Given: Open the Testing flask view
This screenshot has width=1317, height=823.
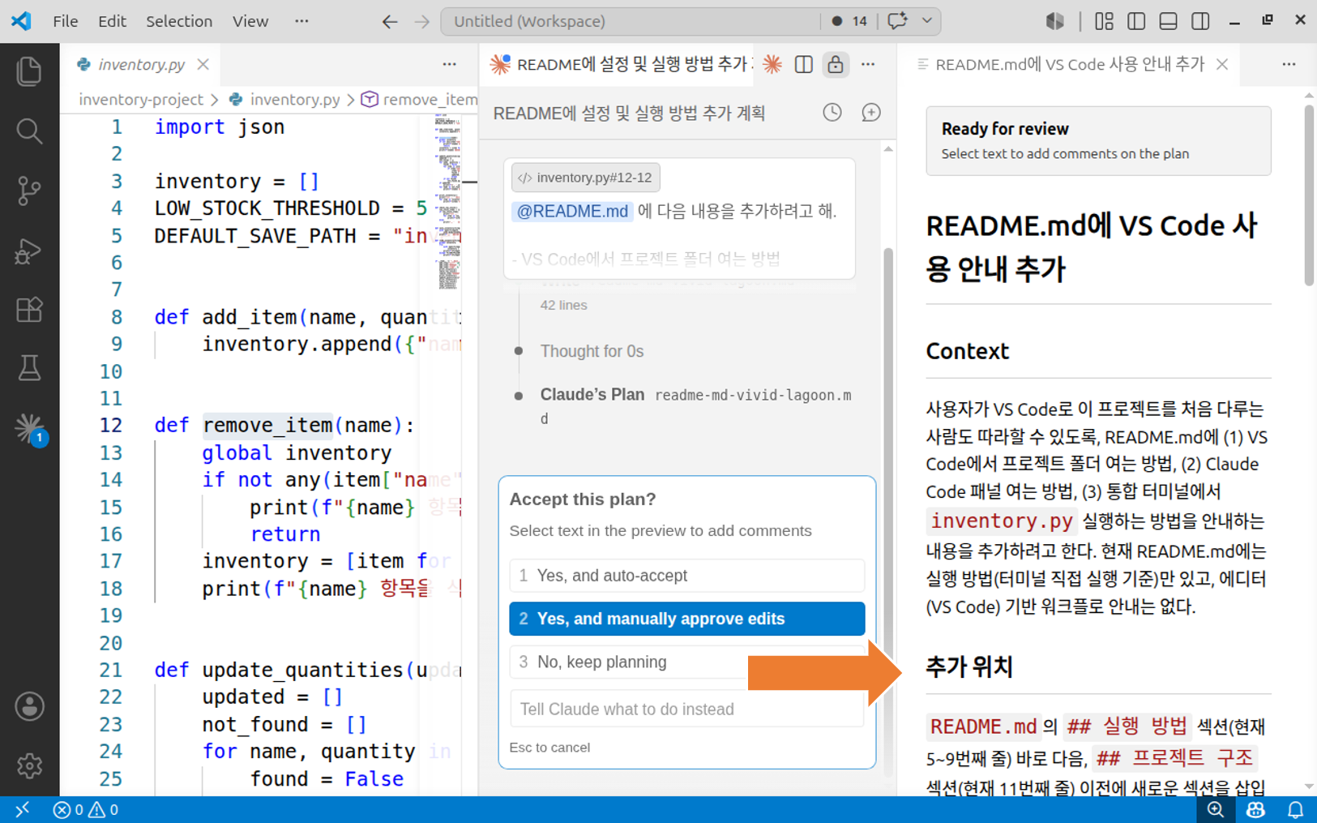Looking at the screenshot, I should pos(29,369).
